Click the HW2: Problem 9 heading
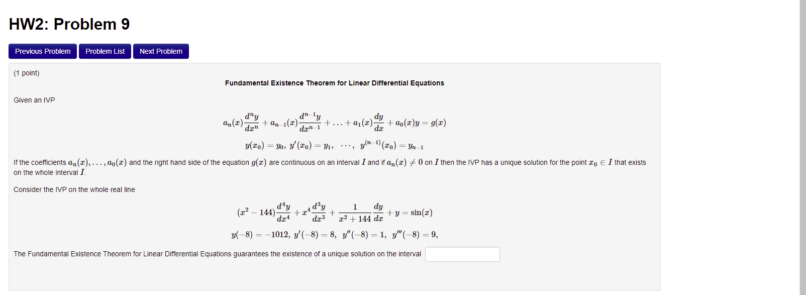 point(69,24)
